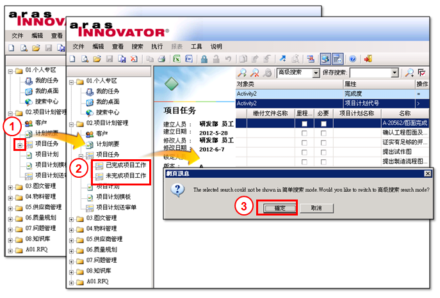Open the 保存搜索 dropdown arrow
Screen dimensions: 440x298
point(395,73)
